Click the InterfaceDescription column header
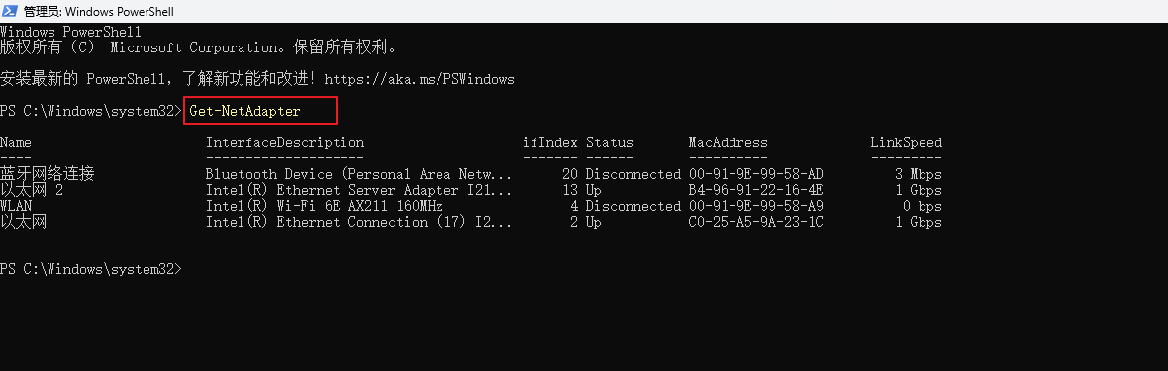Image resolution: width=1168 pixels, height=371 pixels. (285, 142)
